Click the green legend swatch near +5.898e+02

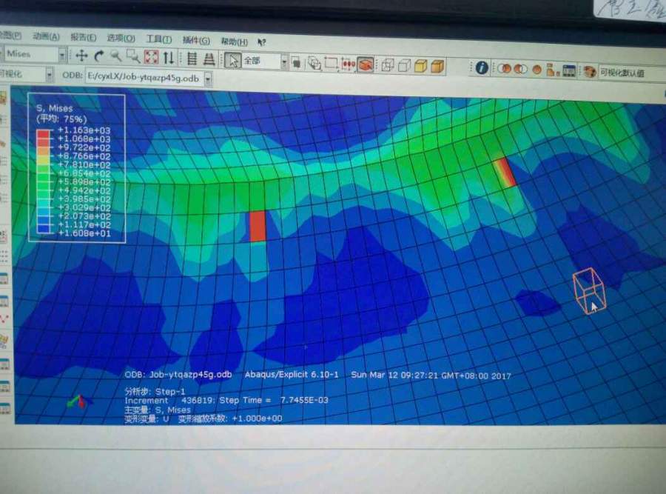(x=44, y=186)
